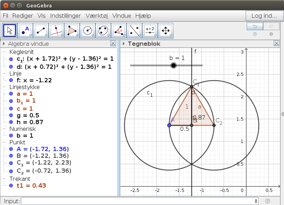Open the settings gear icon
Viewport: 284px width, 205px height.
pyautogui.click(x=271, y=34)
